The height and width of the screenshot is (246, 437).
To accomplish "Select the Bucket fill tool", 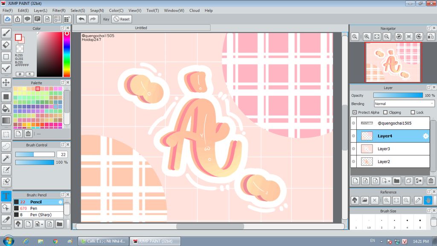I will coord(6,108).
